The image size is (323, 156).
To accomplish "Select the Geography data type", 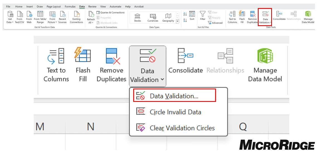I will (168, 17).
